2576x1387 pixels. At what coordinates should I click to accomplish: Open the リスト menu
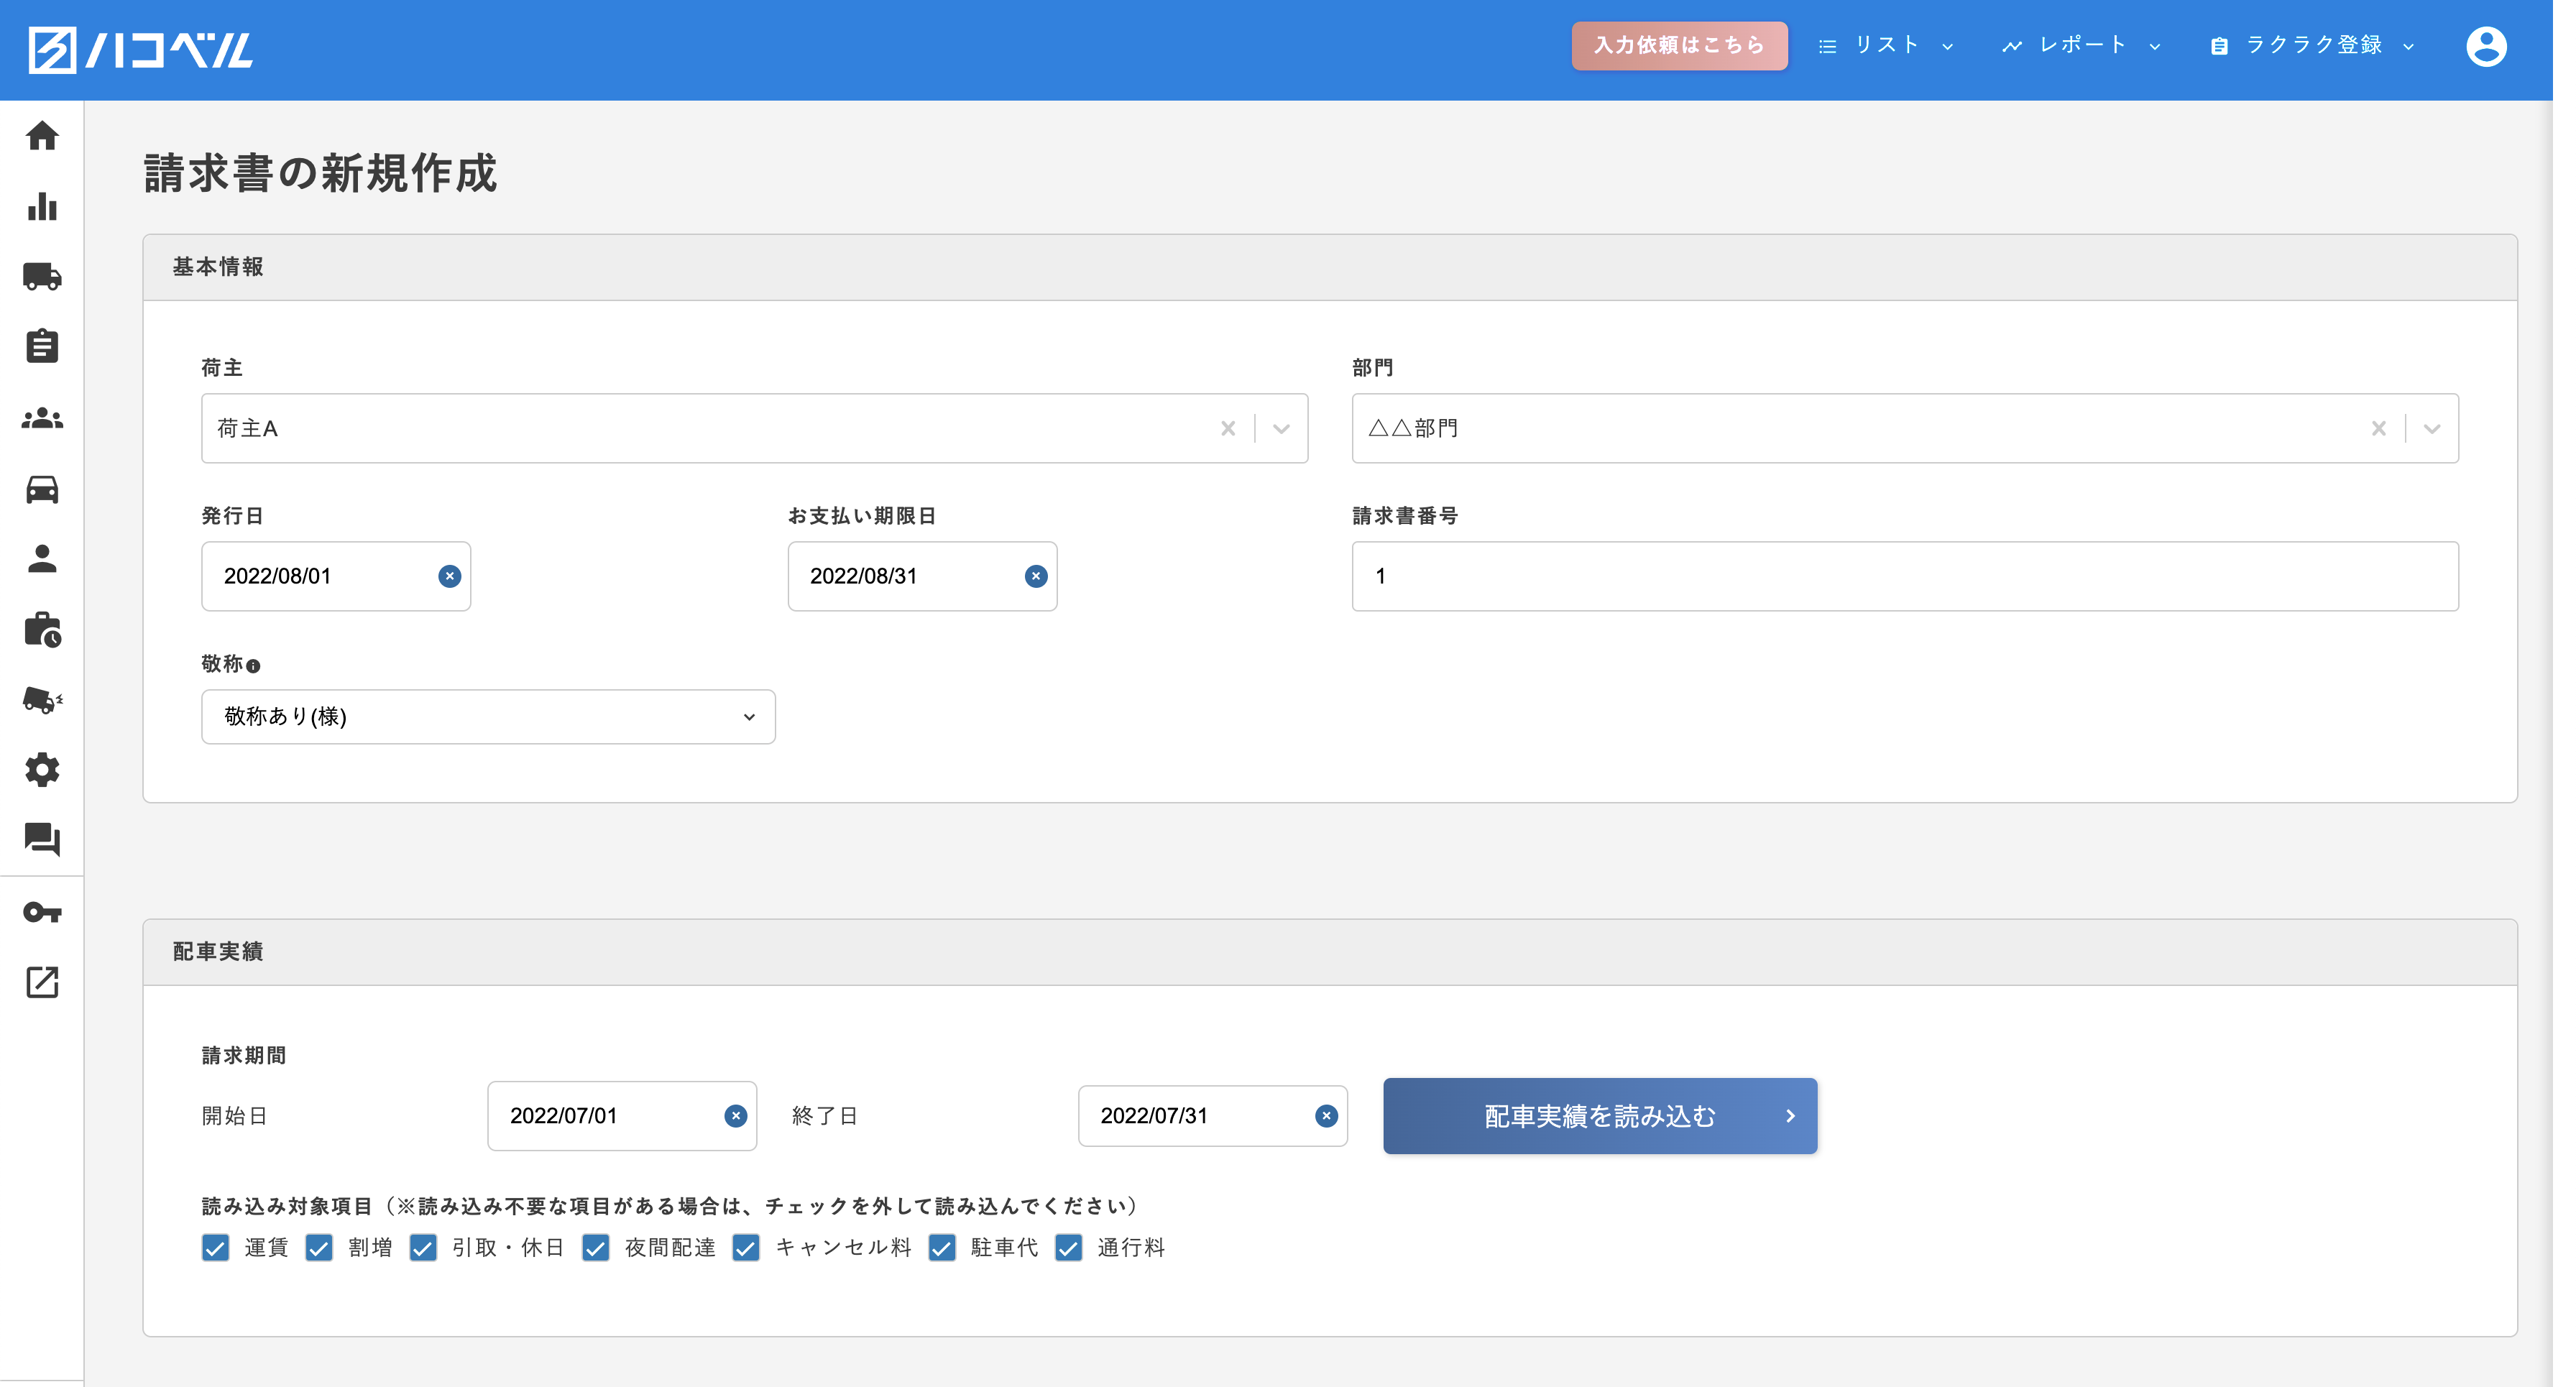point(1886,45)
